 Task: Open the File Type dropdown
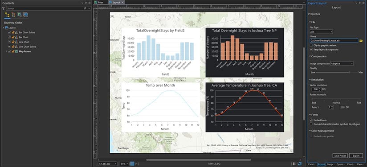click(321, 32)
